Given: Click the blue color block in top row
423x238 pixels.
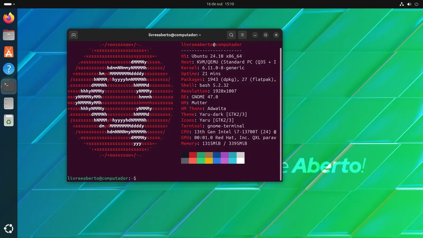Looking at the screenshot, I should coord(217,155).
